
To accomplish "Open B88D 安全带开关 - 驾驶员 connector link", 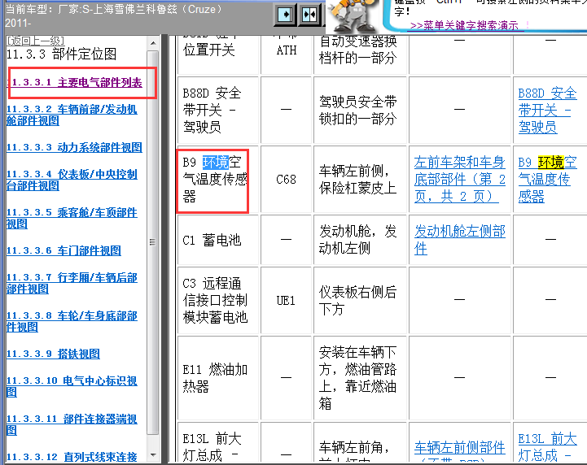I will point(547,111).
